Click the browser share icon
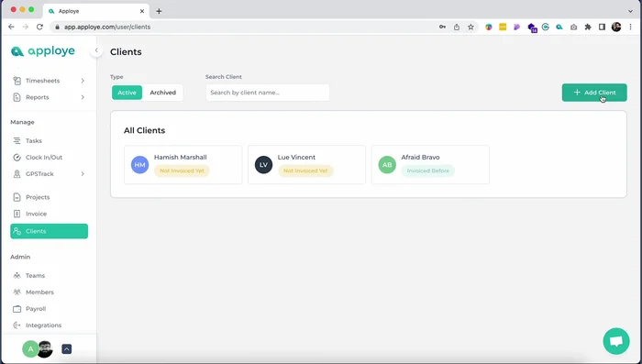This screenshot has height=364, width=642. pyautogui.click(x=457, y=27)
